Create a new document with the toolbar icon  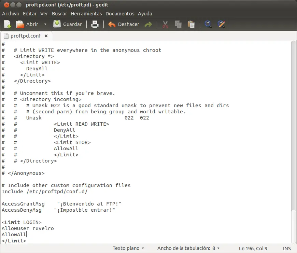click(8, 24)
